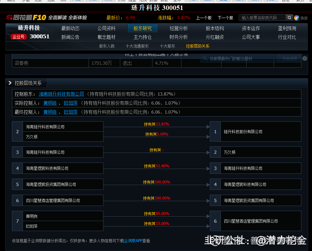The width and height of the screenshot is (312, 251).
Task: Click the colorful skin-change icon
Action: [x=296, y=18]
